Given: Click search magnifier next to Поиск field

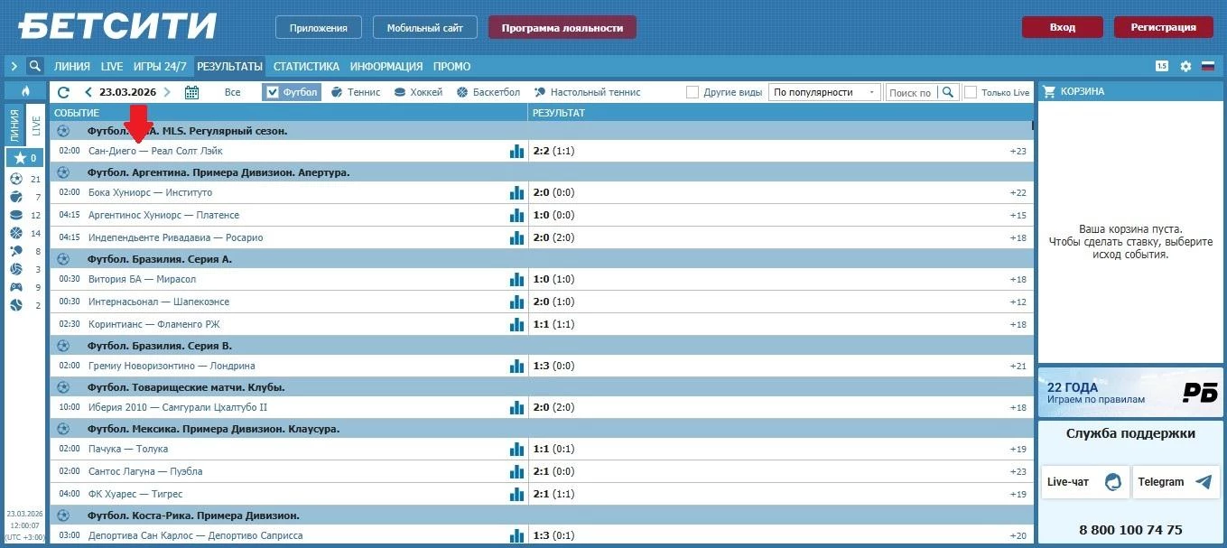Looking at the screenshot, I should pos(947,92).
